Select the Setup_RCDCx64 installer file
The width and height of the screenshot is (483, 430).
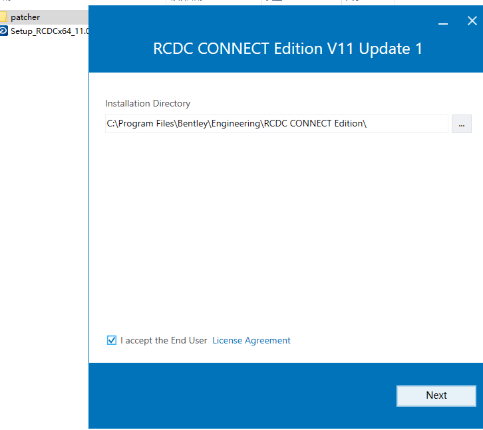(x=44, y=31)
